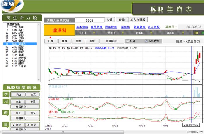Toggle weekly 高檔鈍化 filter

(x=25, y=118)
